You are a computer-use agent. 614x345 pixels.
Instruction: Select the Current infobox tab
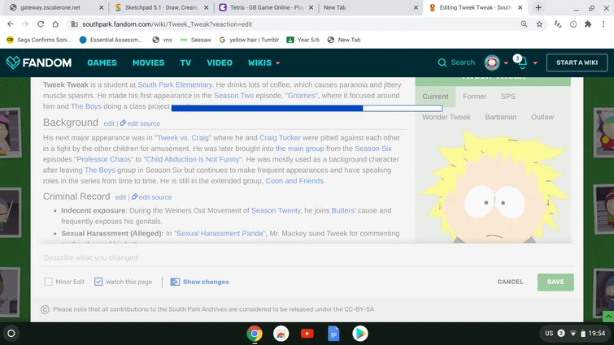pyautogui.click(x=435, y=96)
